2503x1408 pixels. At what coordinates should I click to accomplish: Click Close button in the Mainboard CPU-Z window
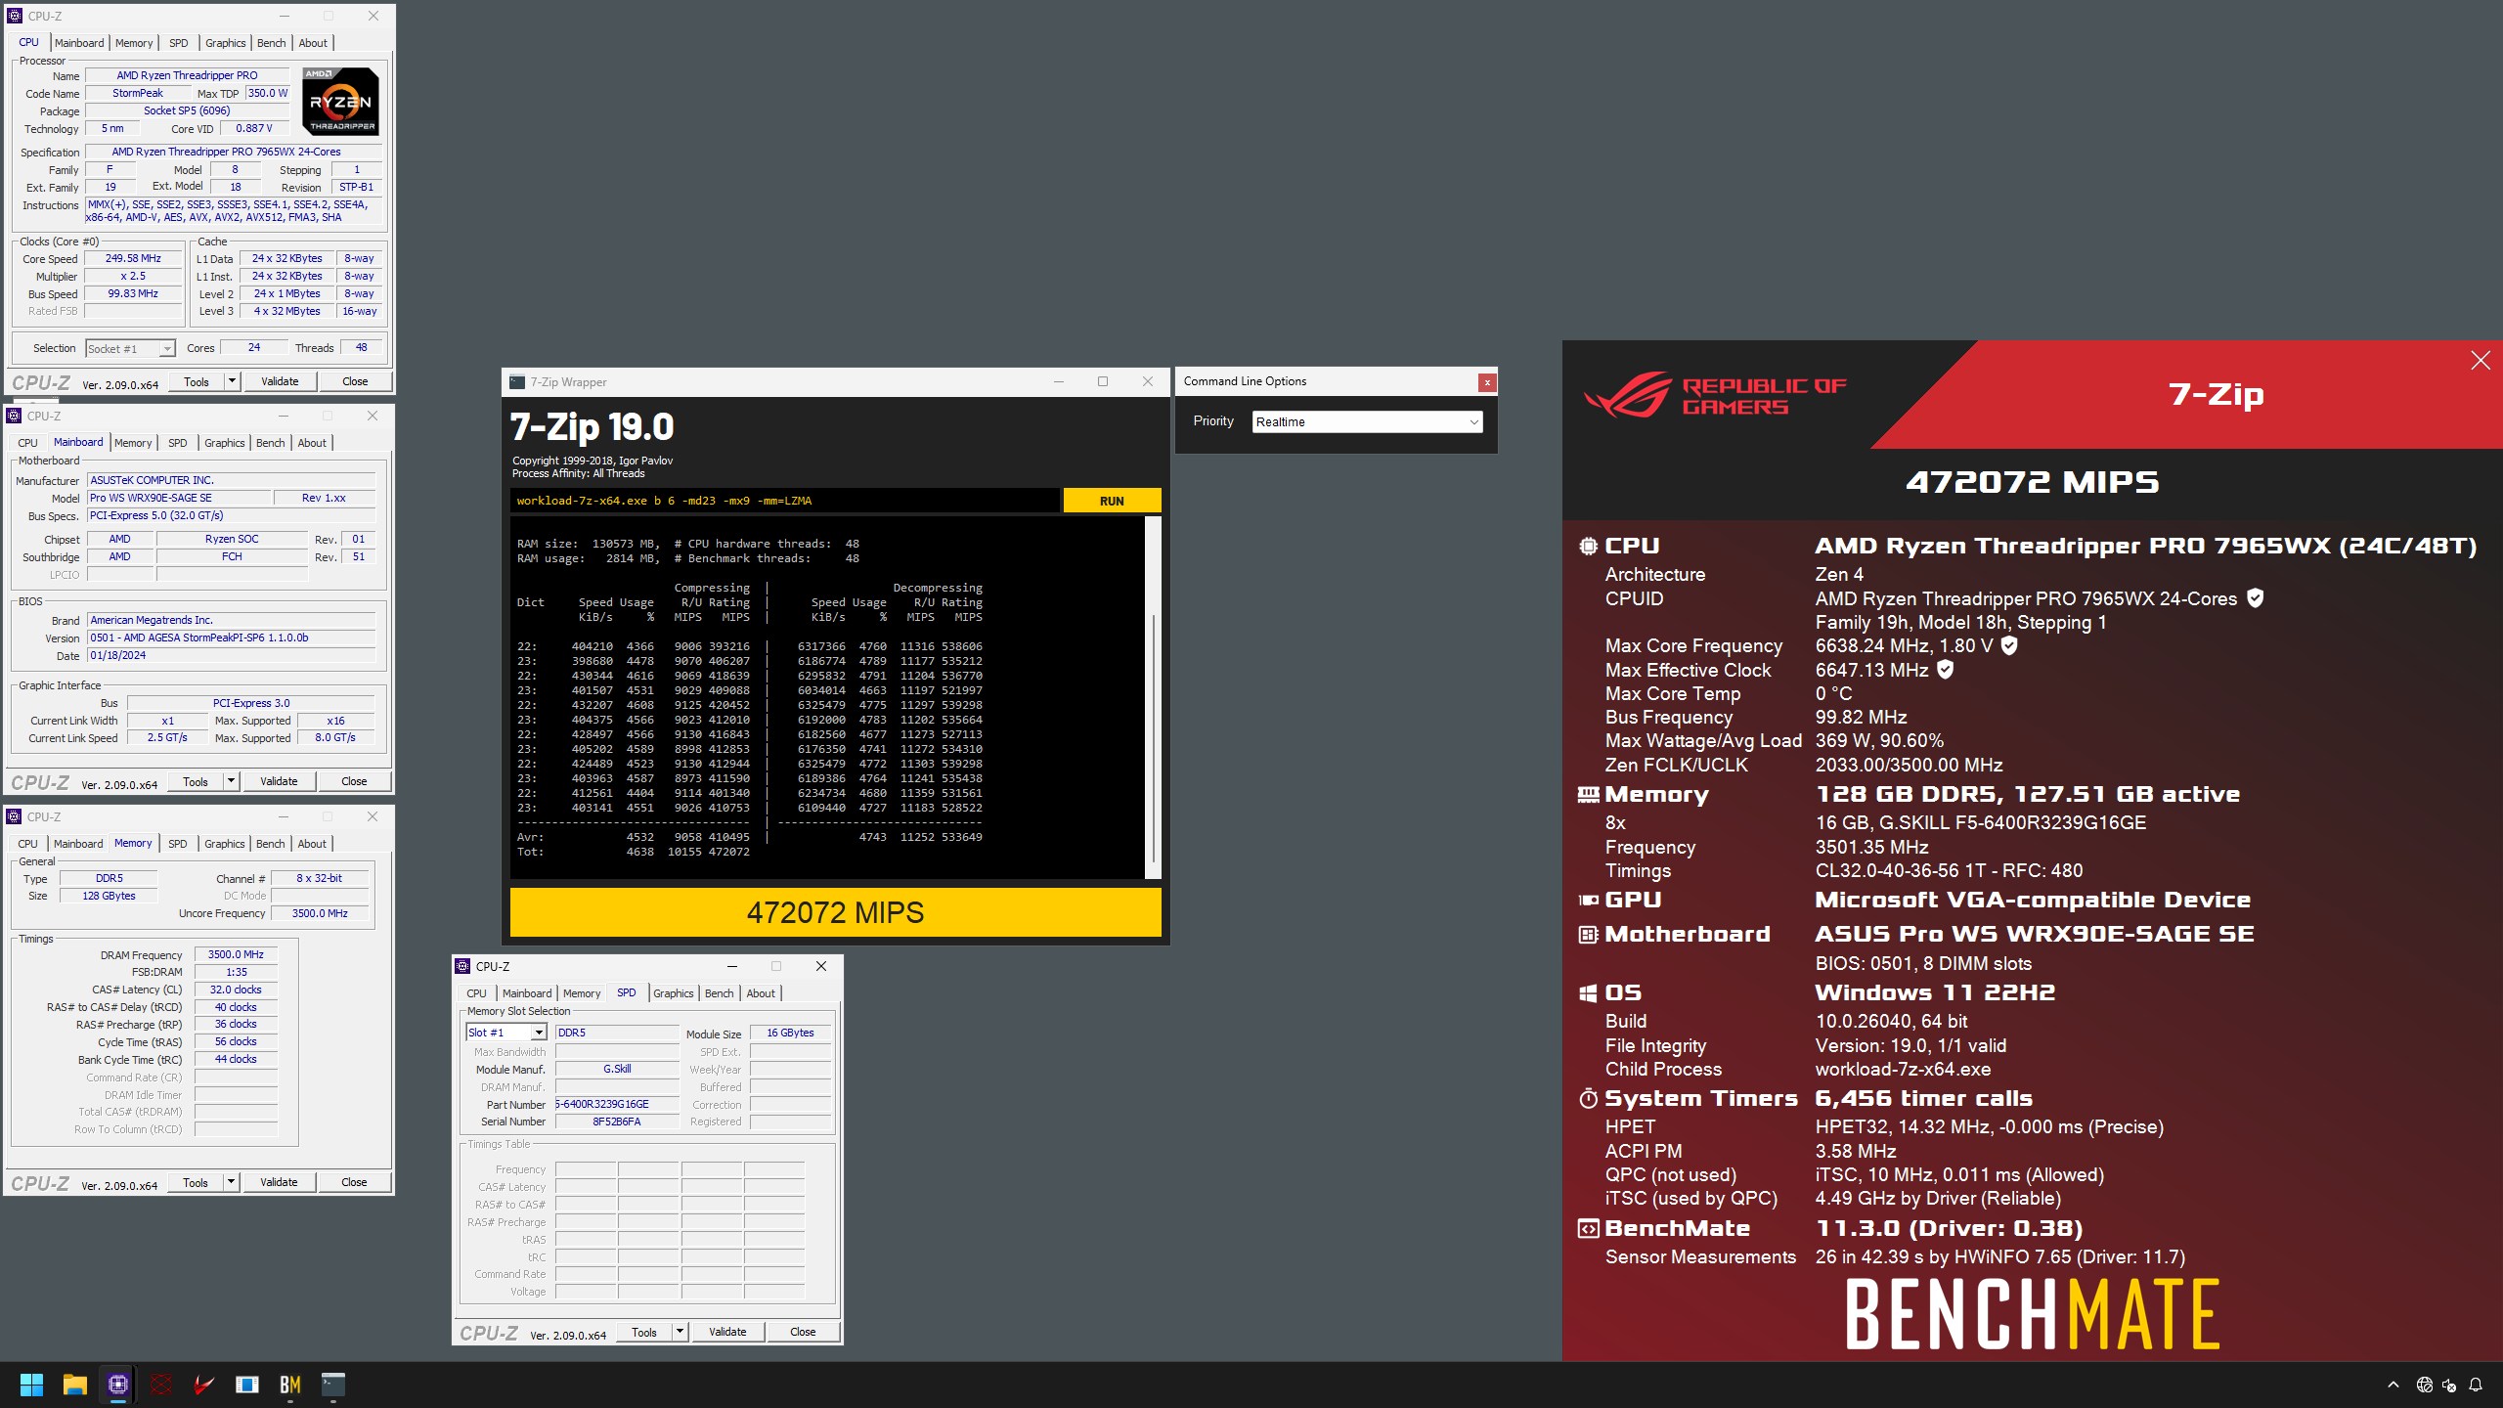point(354,781)
